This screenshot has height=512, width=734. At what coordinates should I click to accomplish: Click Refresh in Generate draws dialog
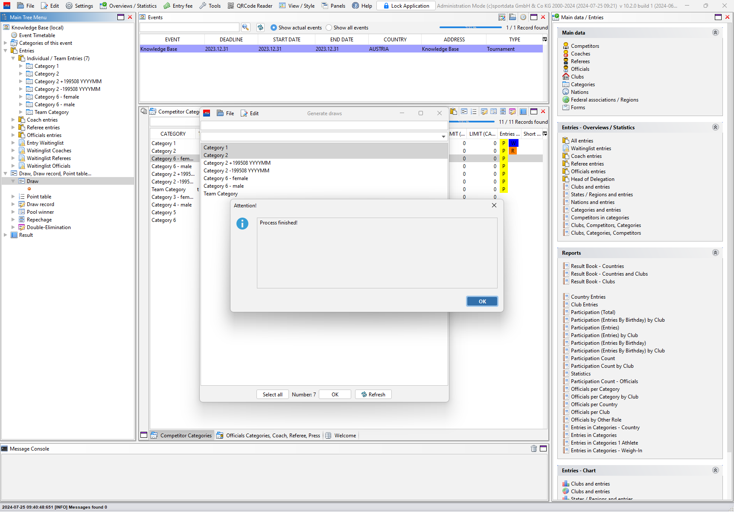pyautogui.click(x=373, y=394)
